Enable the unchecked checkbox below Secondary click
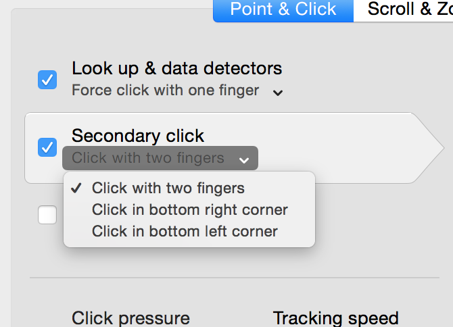 click(x=47, y=215)
